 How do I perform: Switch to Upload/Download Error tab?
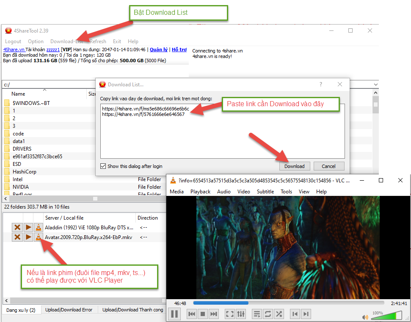coord(69,310)
